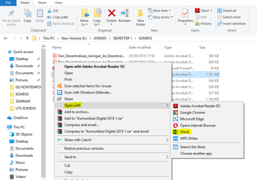Go back with the left arrow
This screenshot has width=257, height=180.
tap(6, 38)
